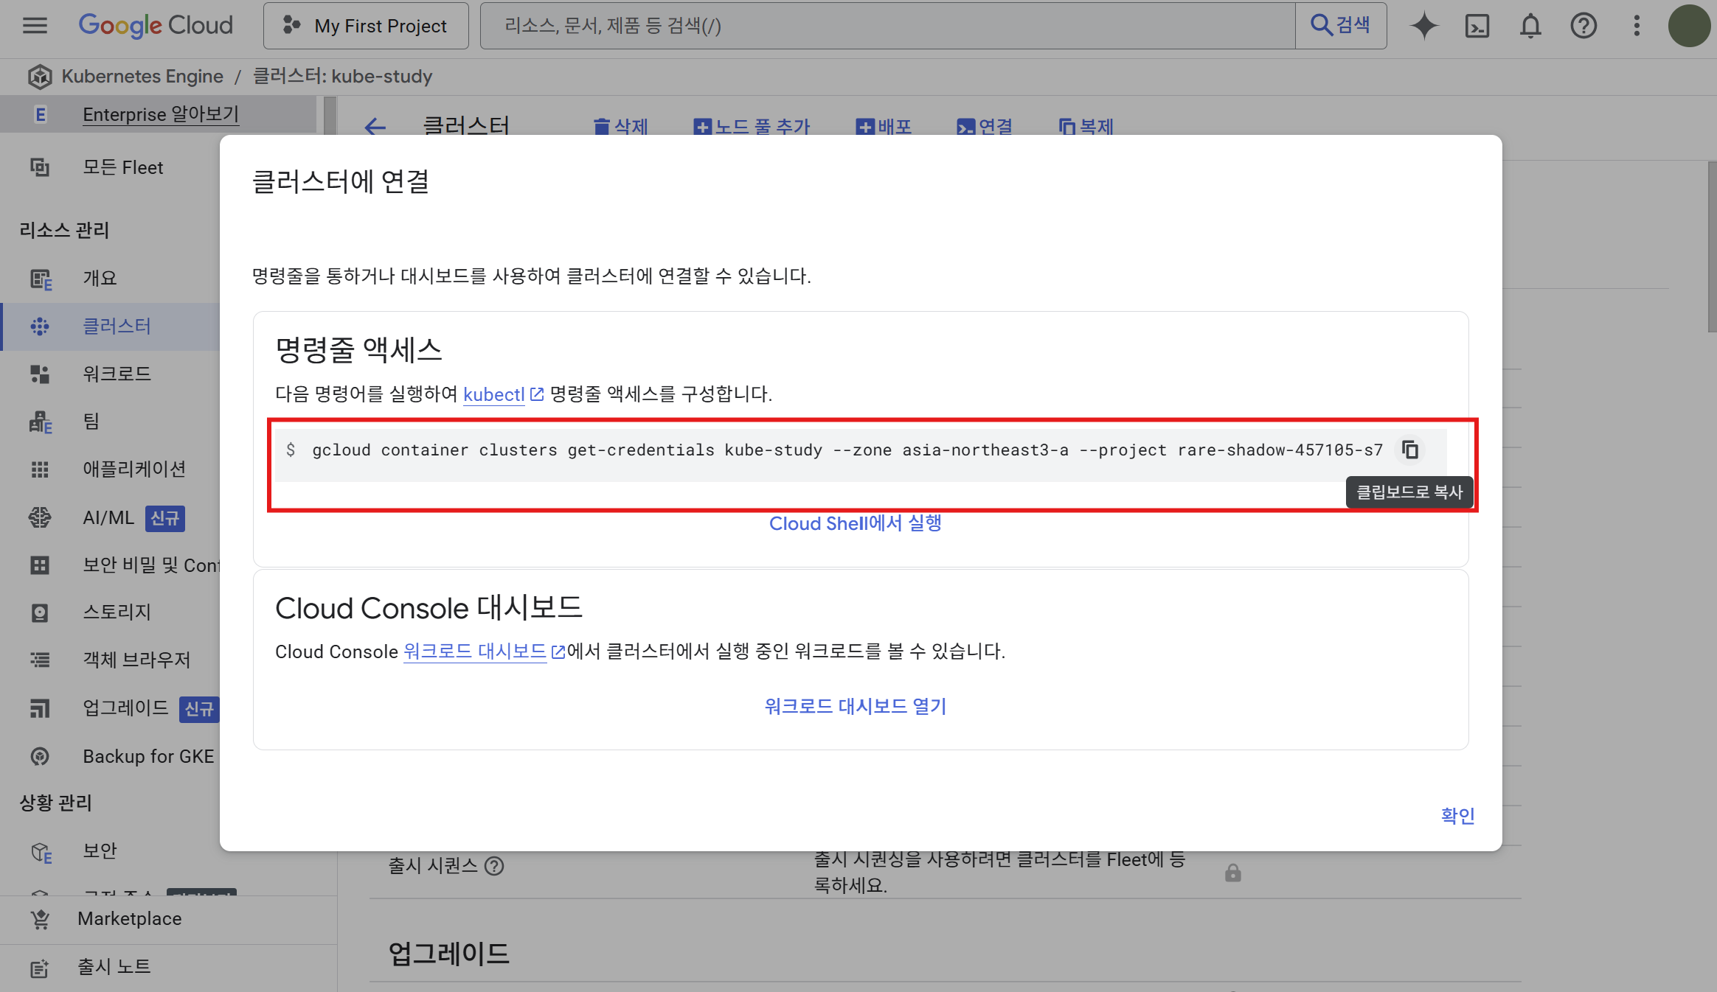Click Cloud Shell에서 실행 link

[x=855, y=523]
